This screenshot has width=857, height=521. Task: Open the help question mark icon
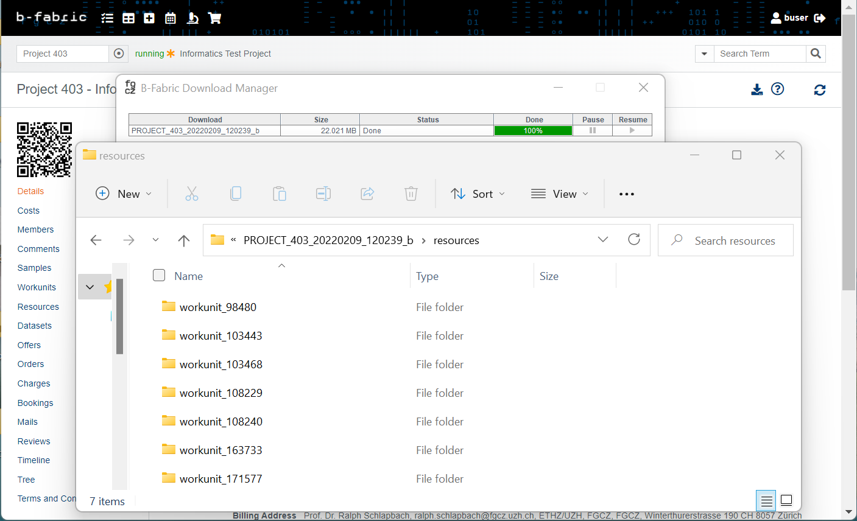pos(777,89)
